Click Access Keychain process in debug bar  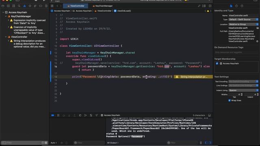[110, 115]
